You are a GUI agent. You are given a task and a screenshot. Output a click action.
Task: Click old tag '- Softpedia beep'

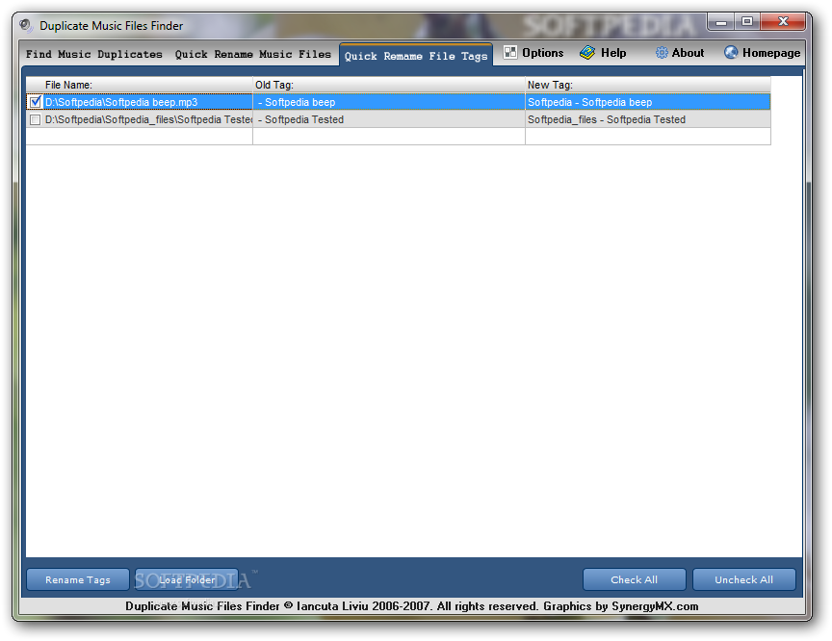point(297,102)
